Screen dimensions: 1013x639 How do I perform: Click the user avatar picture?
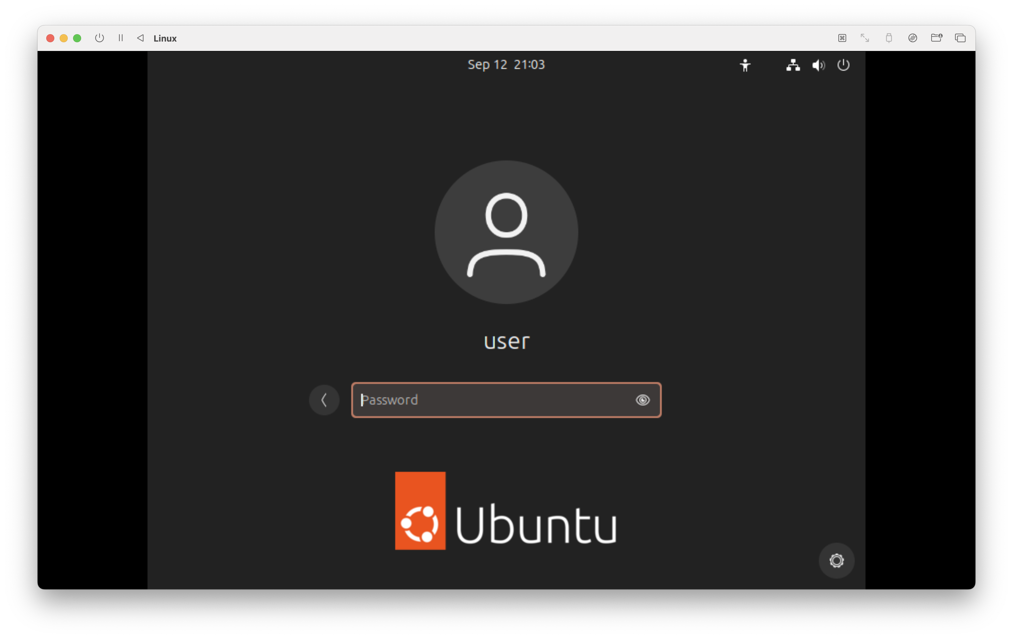506,232
